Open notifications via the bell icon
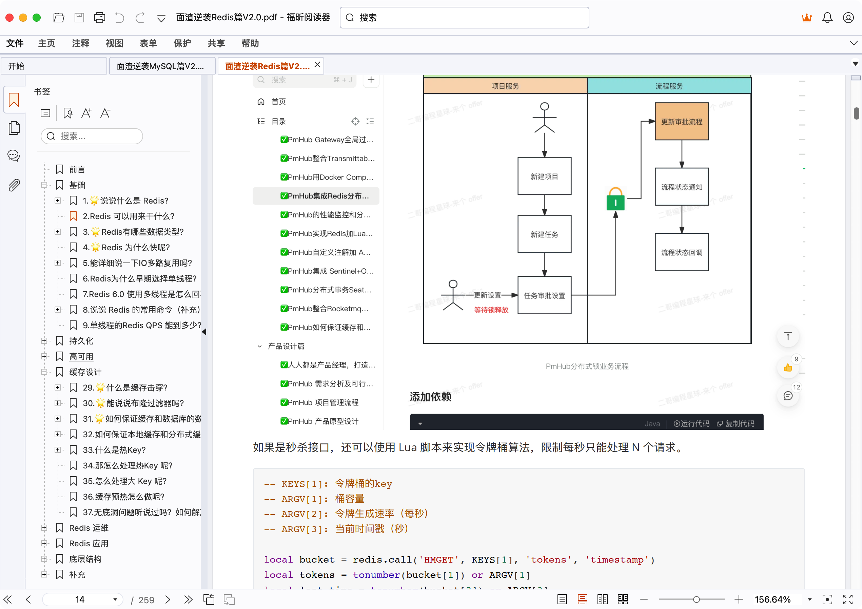862x609 pixels. coord(827,17)
